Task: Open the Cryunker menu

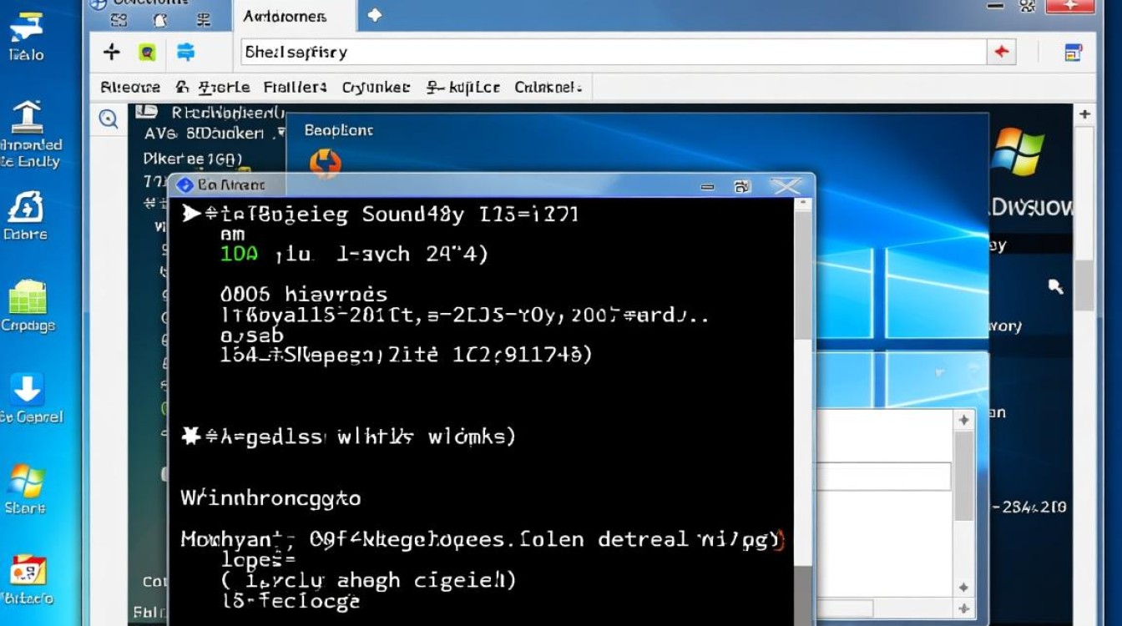Action: (x=376, y=87)
